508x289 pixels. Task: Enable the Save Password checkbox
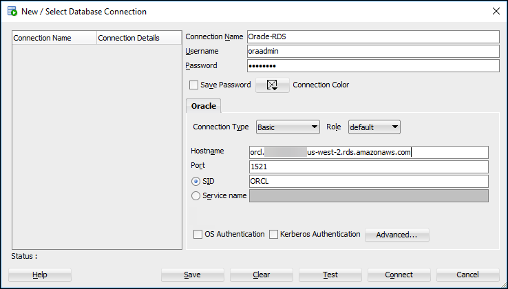click(194, 85)
